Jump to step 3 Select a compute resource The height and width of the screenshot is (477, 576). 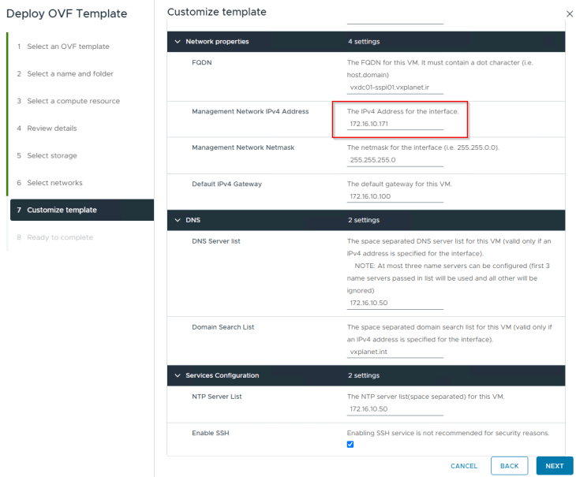tap(73, 101)
